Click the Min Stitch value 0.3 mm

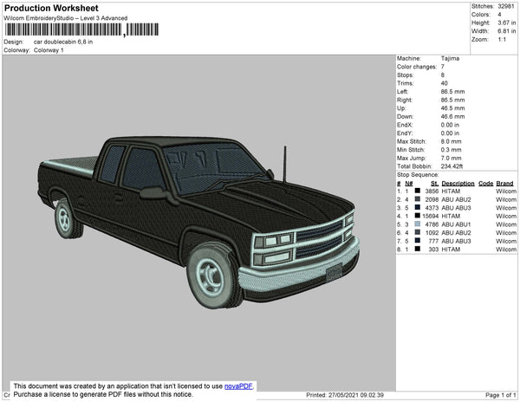click(451, 150)
